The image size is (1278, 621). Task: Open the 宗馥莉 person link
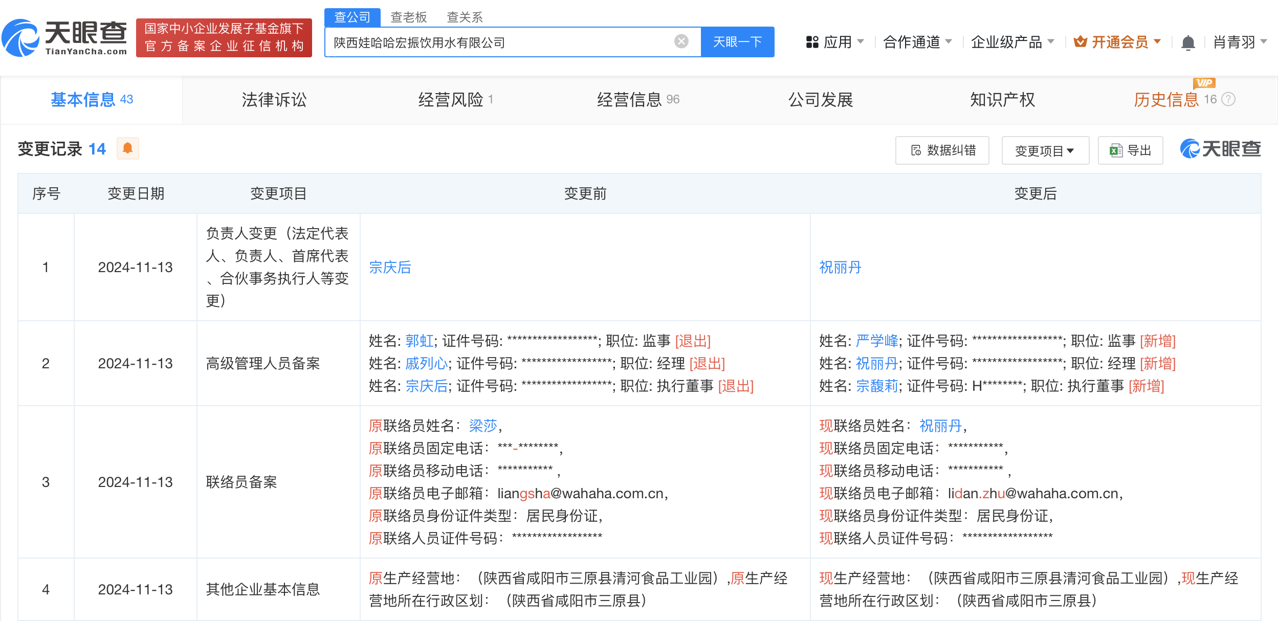click(x=877, y=386)
